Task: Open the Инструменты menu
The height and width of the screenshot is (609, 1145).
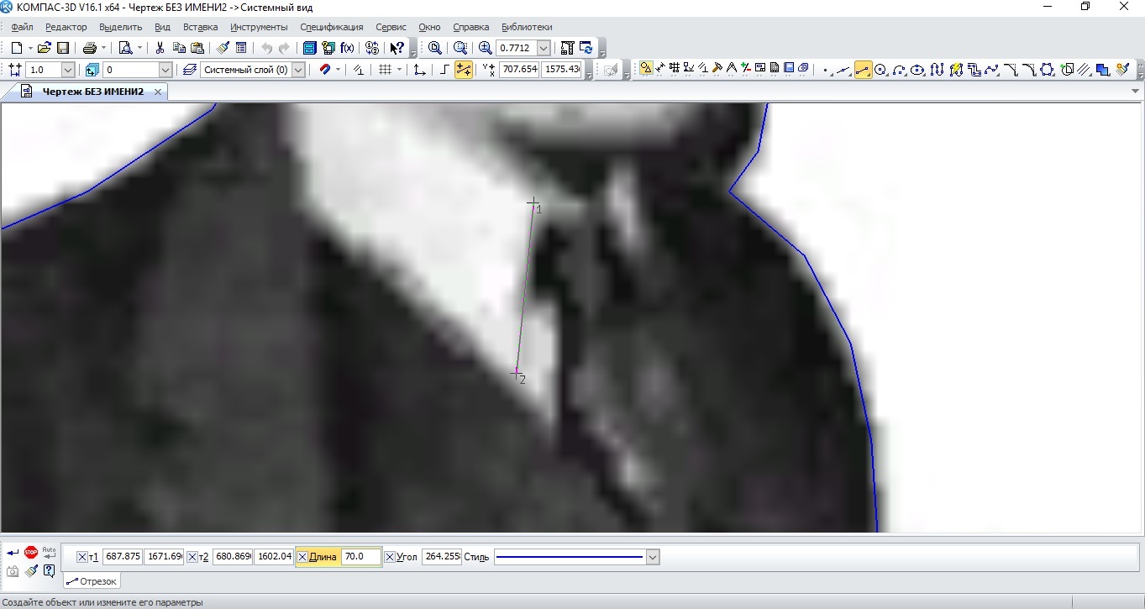Action: pos(259,27)
